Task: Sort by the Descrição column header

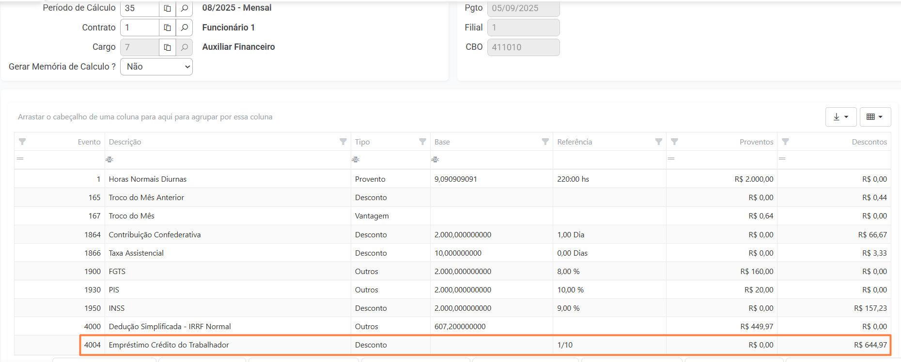Action: tap(125, 142)
